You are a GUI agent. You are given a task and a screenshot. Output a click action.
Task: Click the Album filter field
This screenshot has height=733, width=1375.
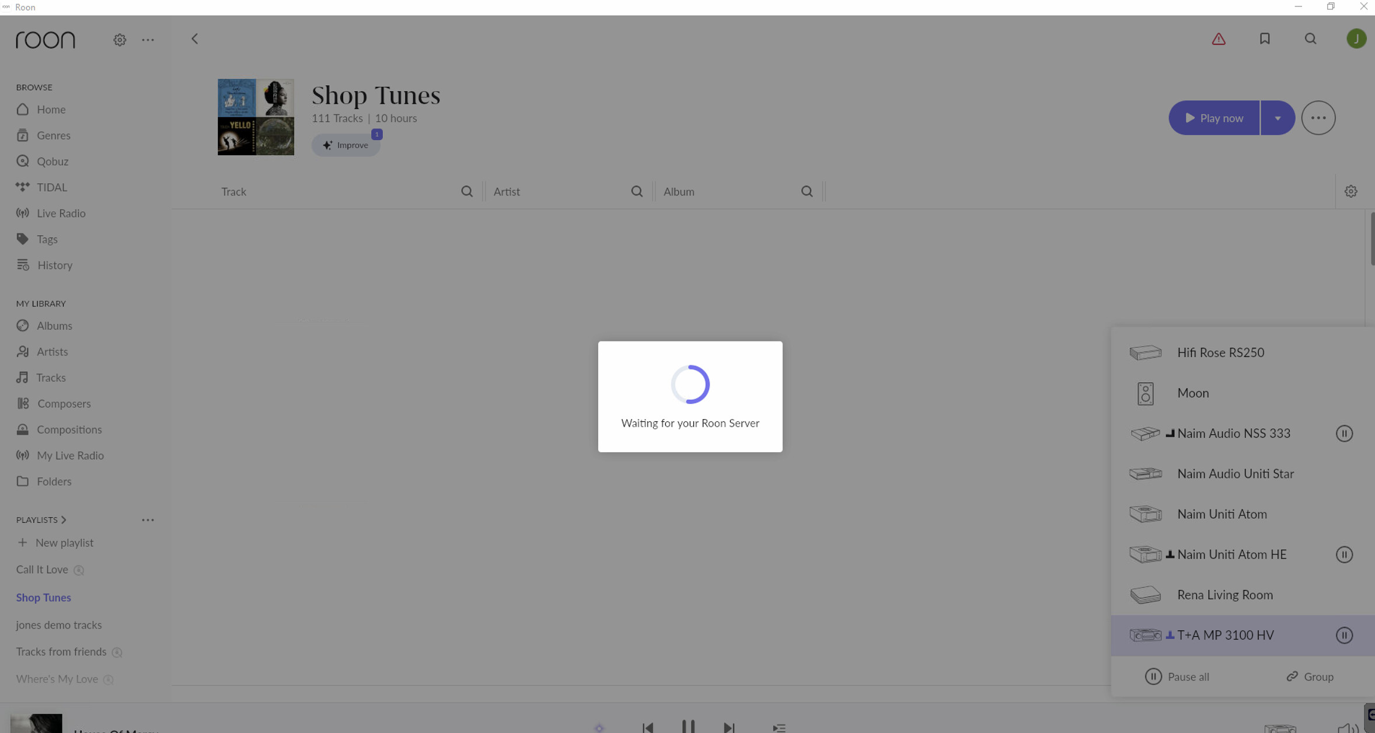point(738,191)
